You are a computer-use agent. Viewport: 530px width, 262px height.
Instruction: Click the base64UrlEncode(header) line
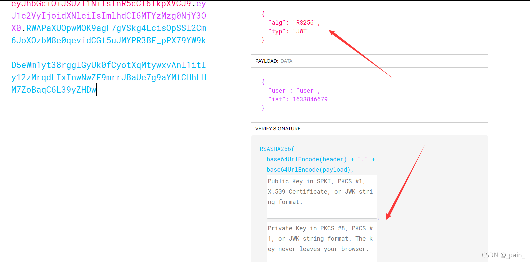(x=321, y=159)
